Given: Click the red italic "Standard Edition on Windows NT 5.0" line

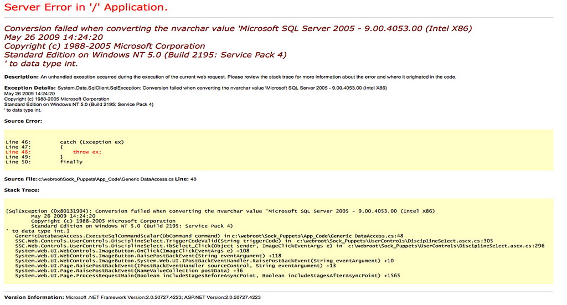Looking at the screenshot, I should click(x=146, y=55).
